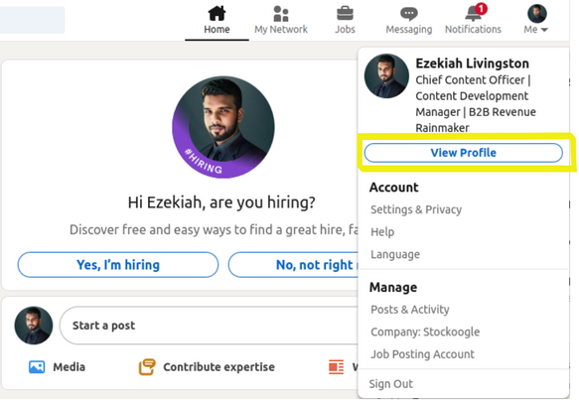
Task: Click the Media photo icon
Action: pos(37,367)
